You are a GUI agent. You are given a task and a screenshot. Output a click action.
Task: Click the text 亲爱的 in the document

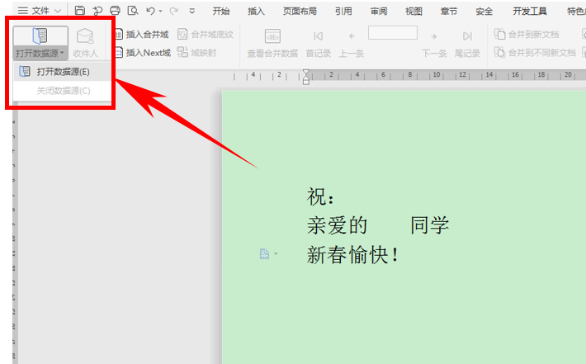pos(337,225)
